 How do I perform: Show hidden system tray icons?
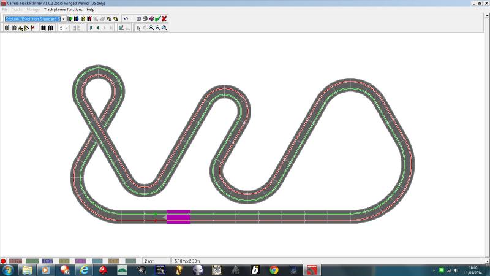[x=434, y=270]
